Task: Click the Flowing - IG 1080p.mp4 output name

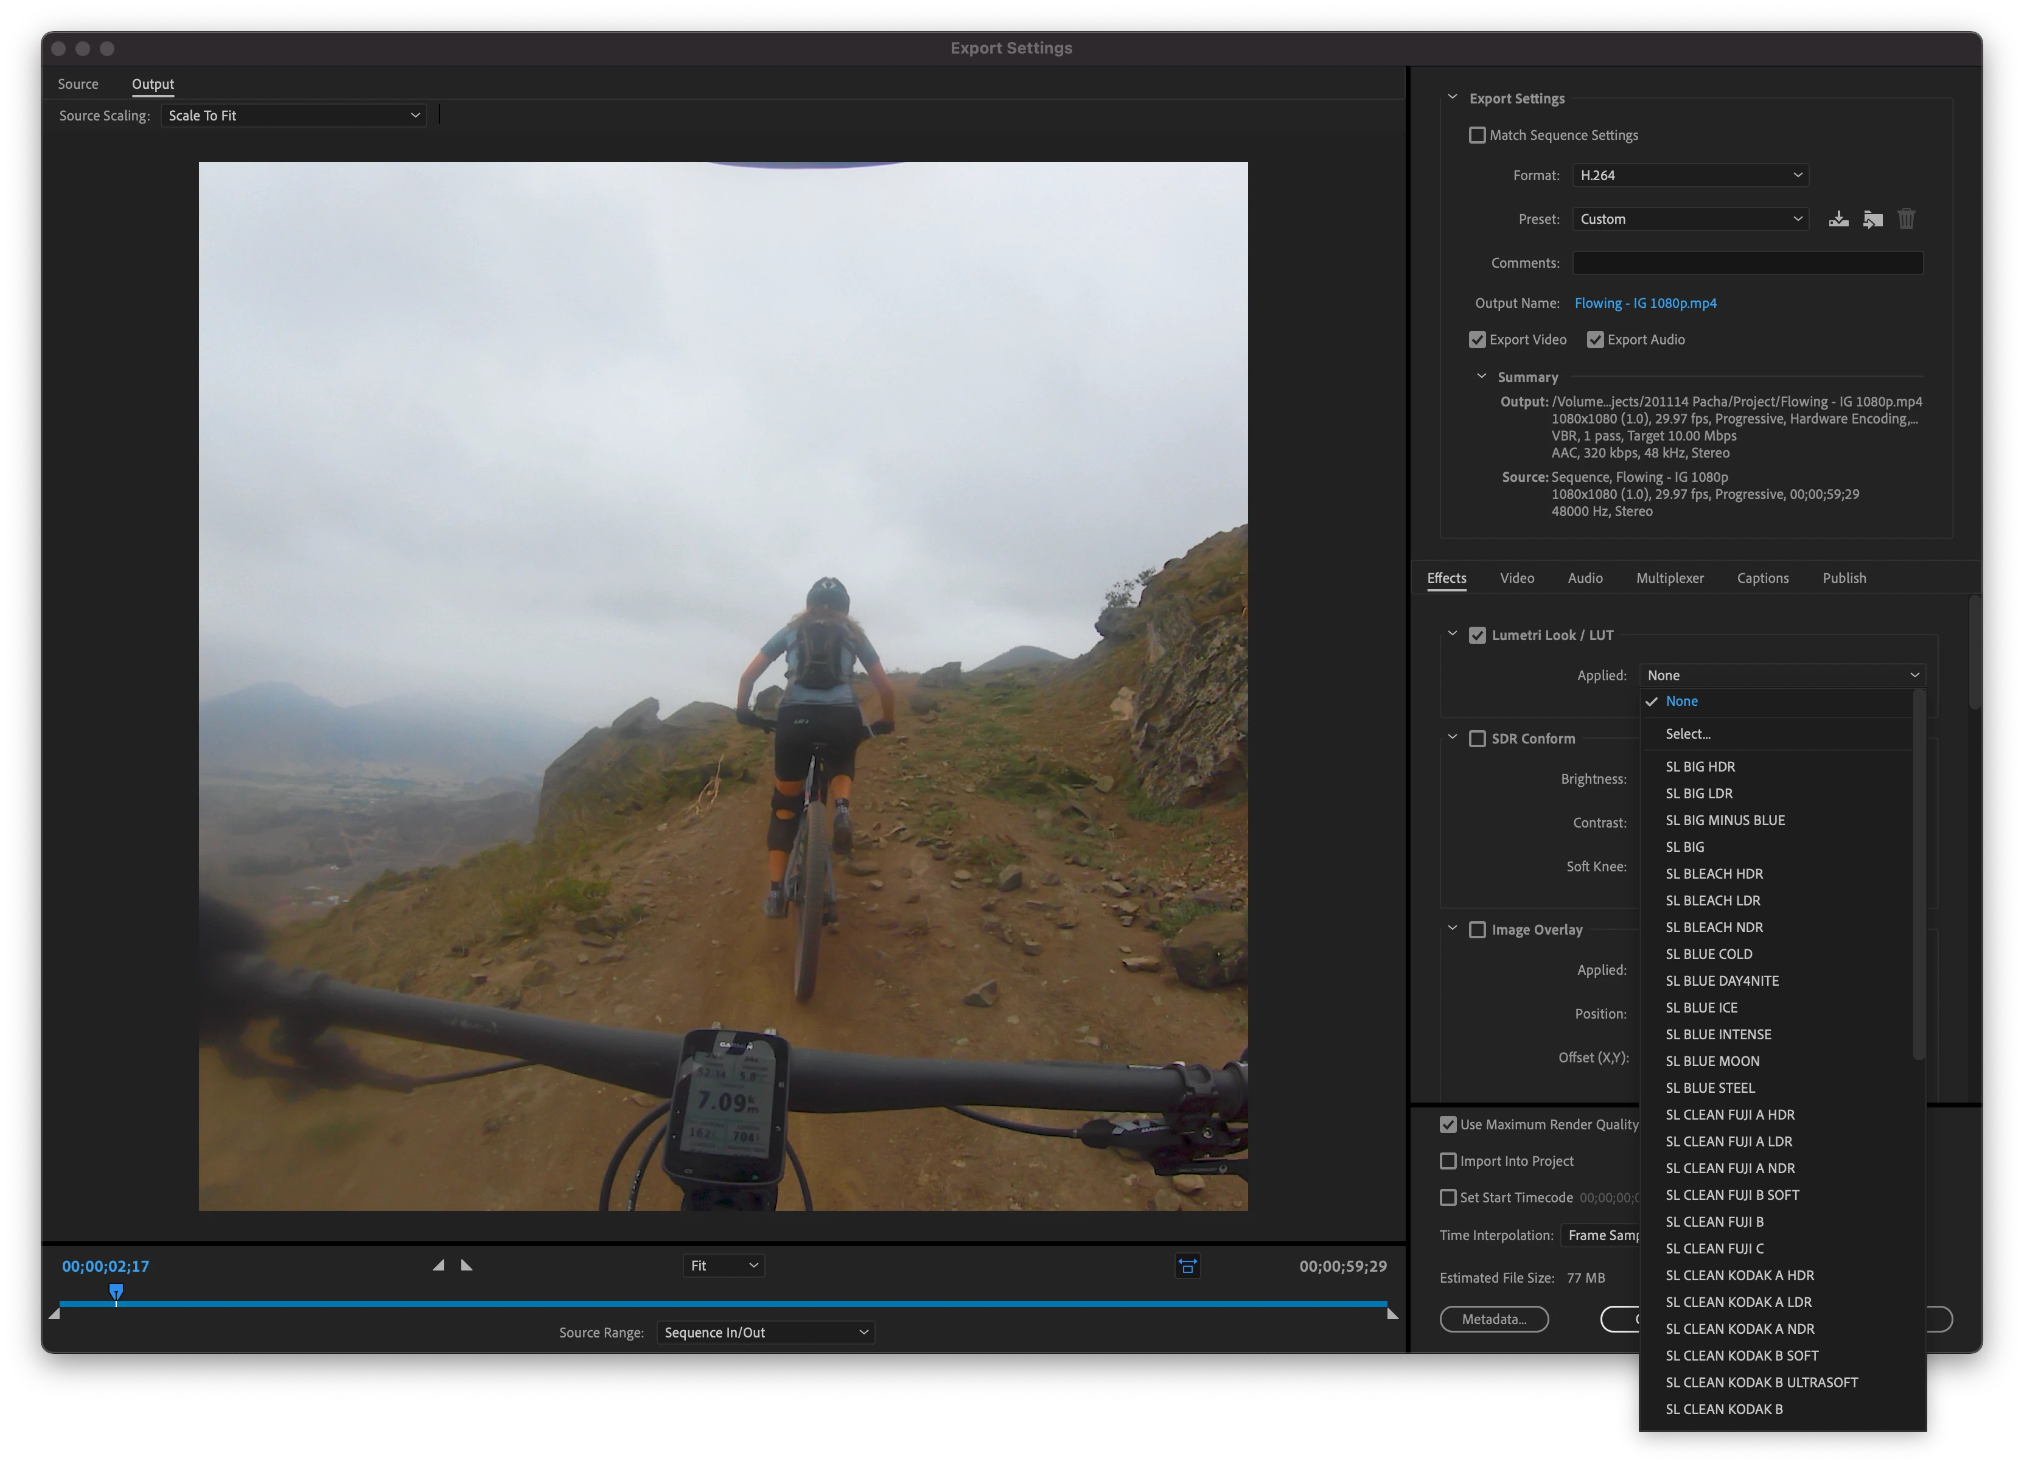Action: coord(1645,304)
